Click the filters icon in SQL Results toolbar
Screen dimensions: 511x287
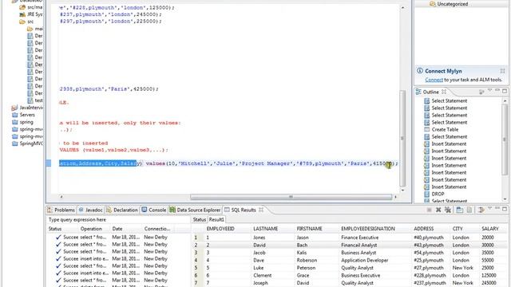click(x=481, y=210)
